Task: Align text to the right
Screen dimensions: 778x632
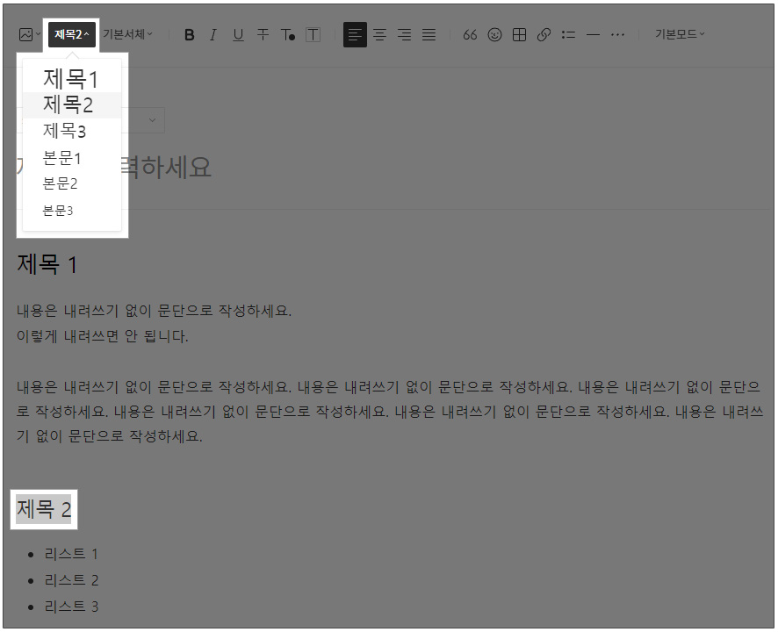Action: [x=405, y=35]
